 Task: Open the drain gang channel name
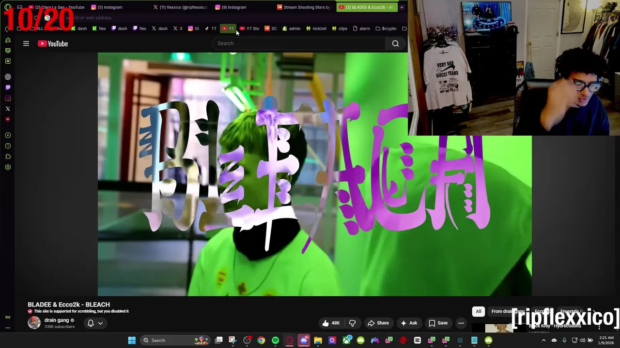57,320
